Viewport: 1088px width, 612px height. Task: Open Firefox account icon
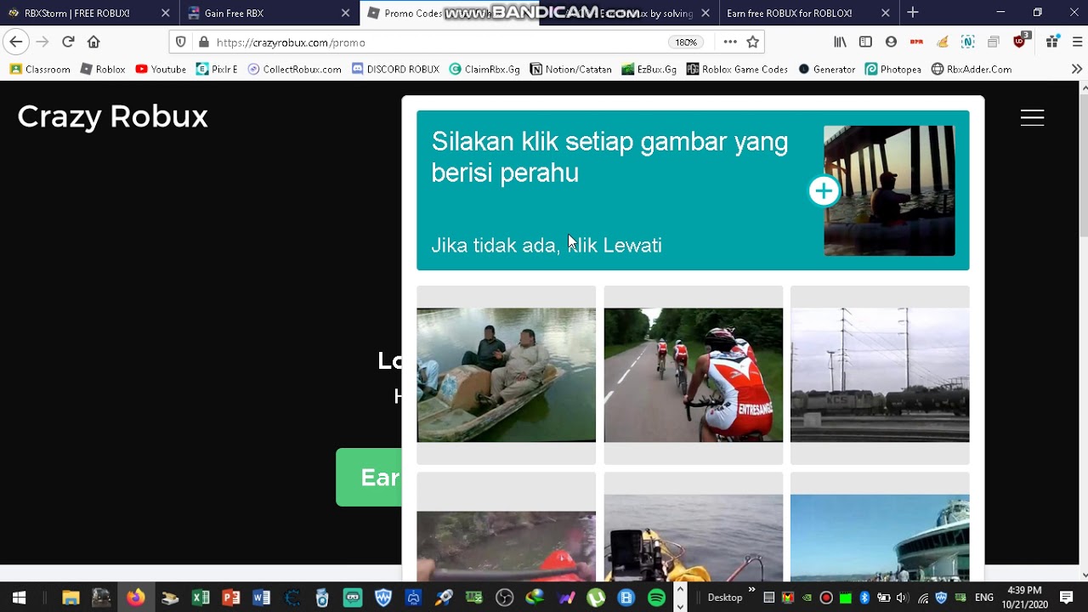pos(891,42)
